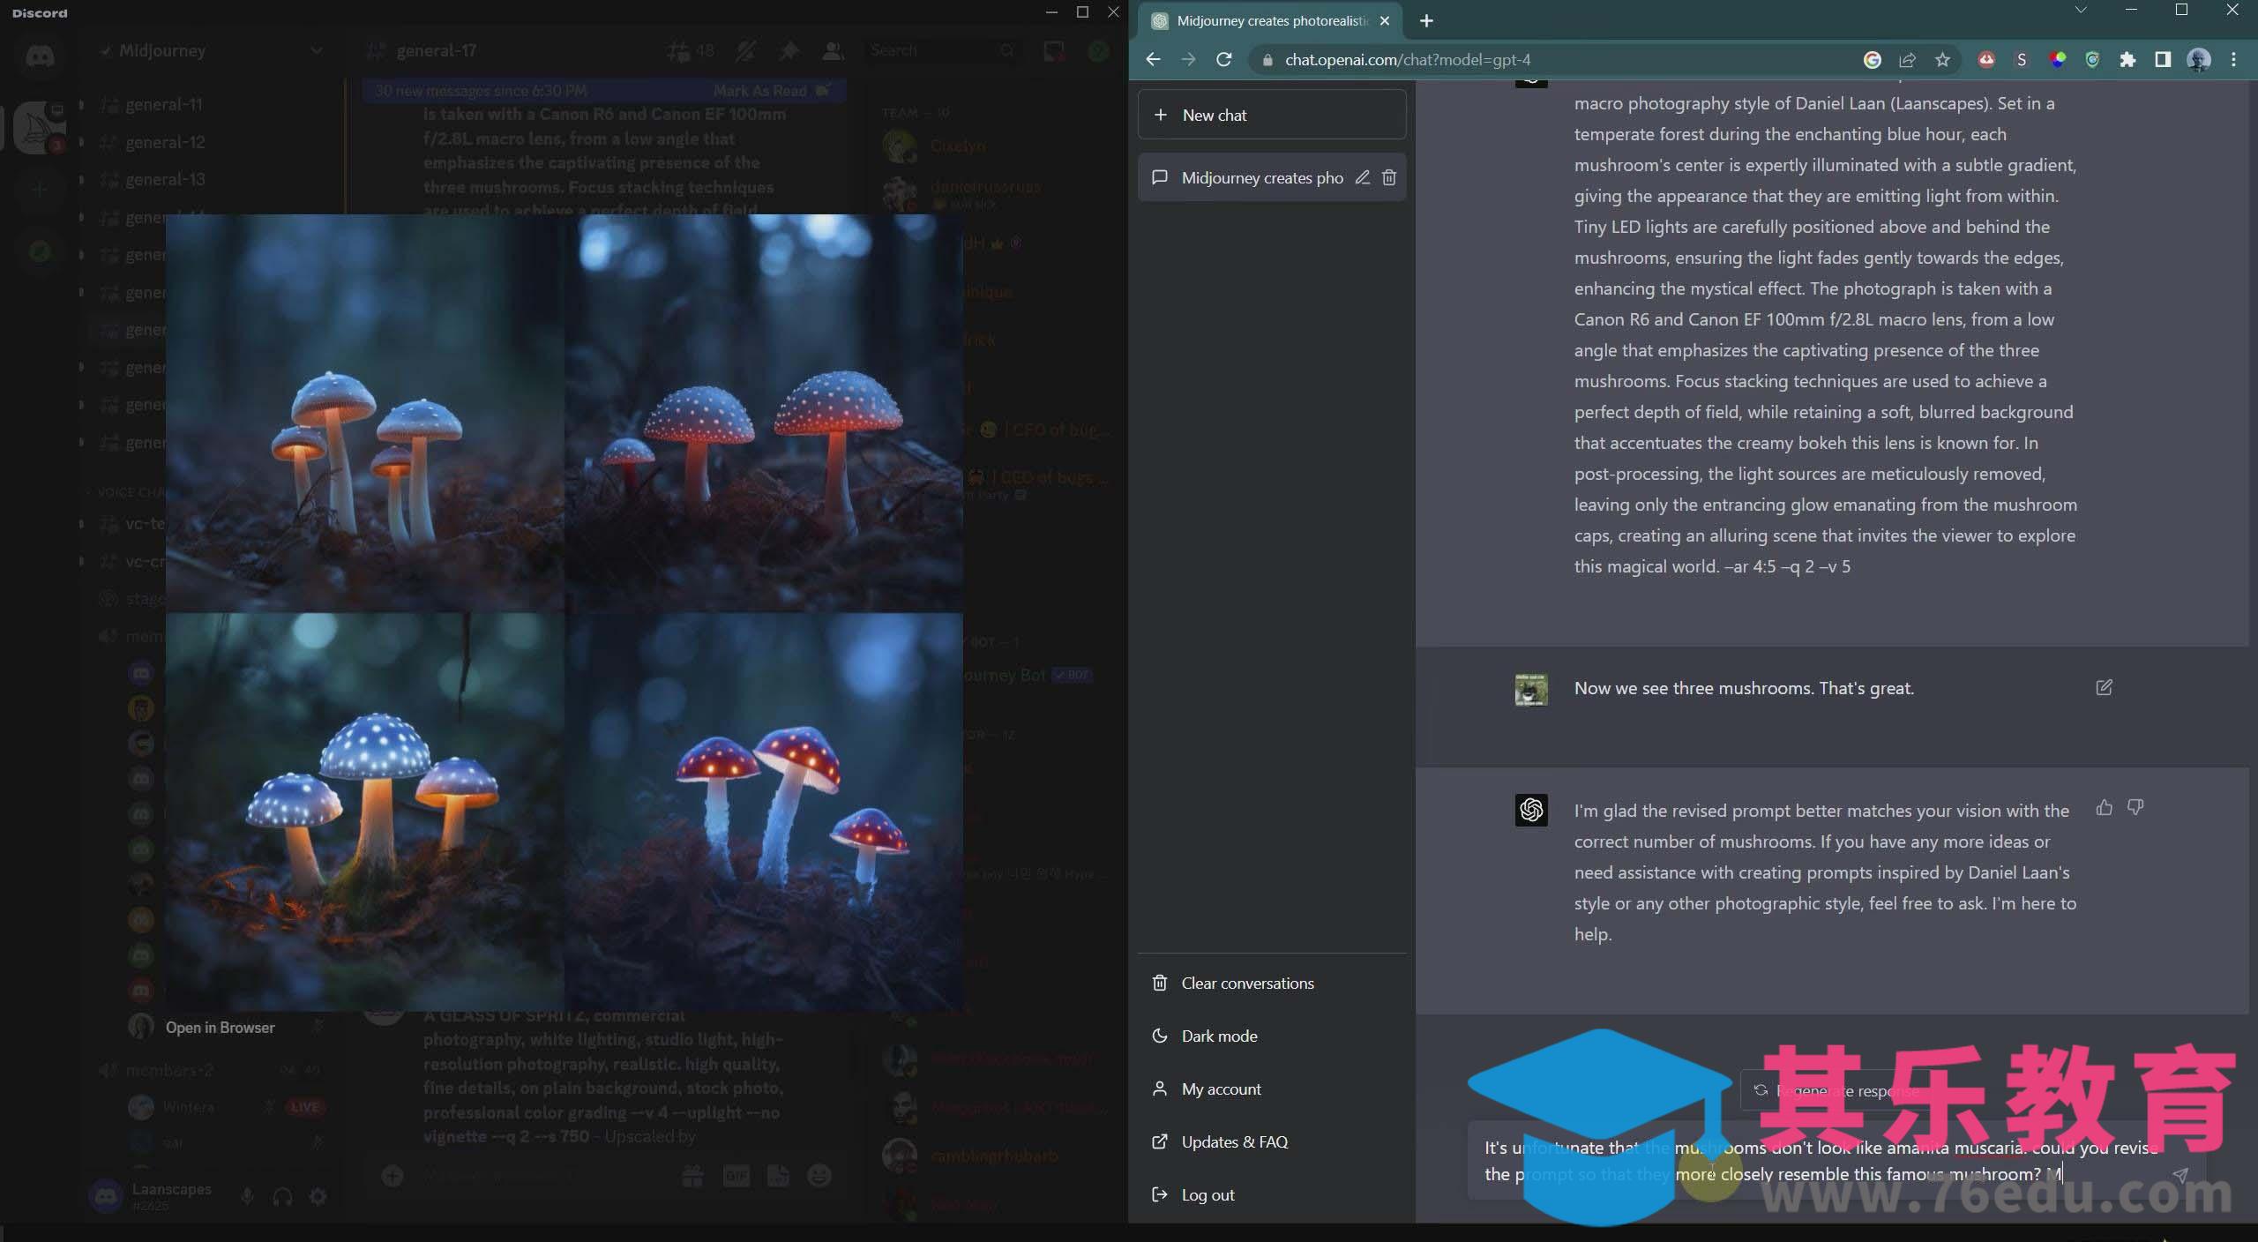
Task: Delete the Midjourney conversation with trash icon
Action: click(1389, 177)
